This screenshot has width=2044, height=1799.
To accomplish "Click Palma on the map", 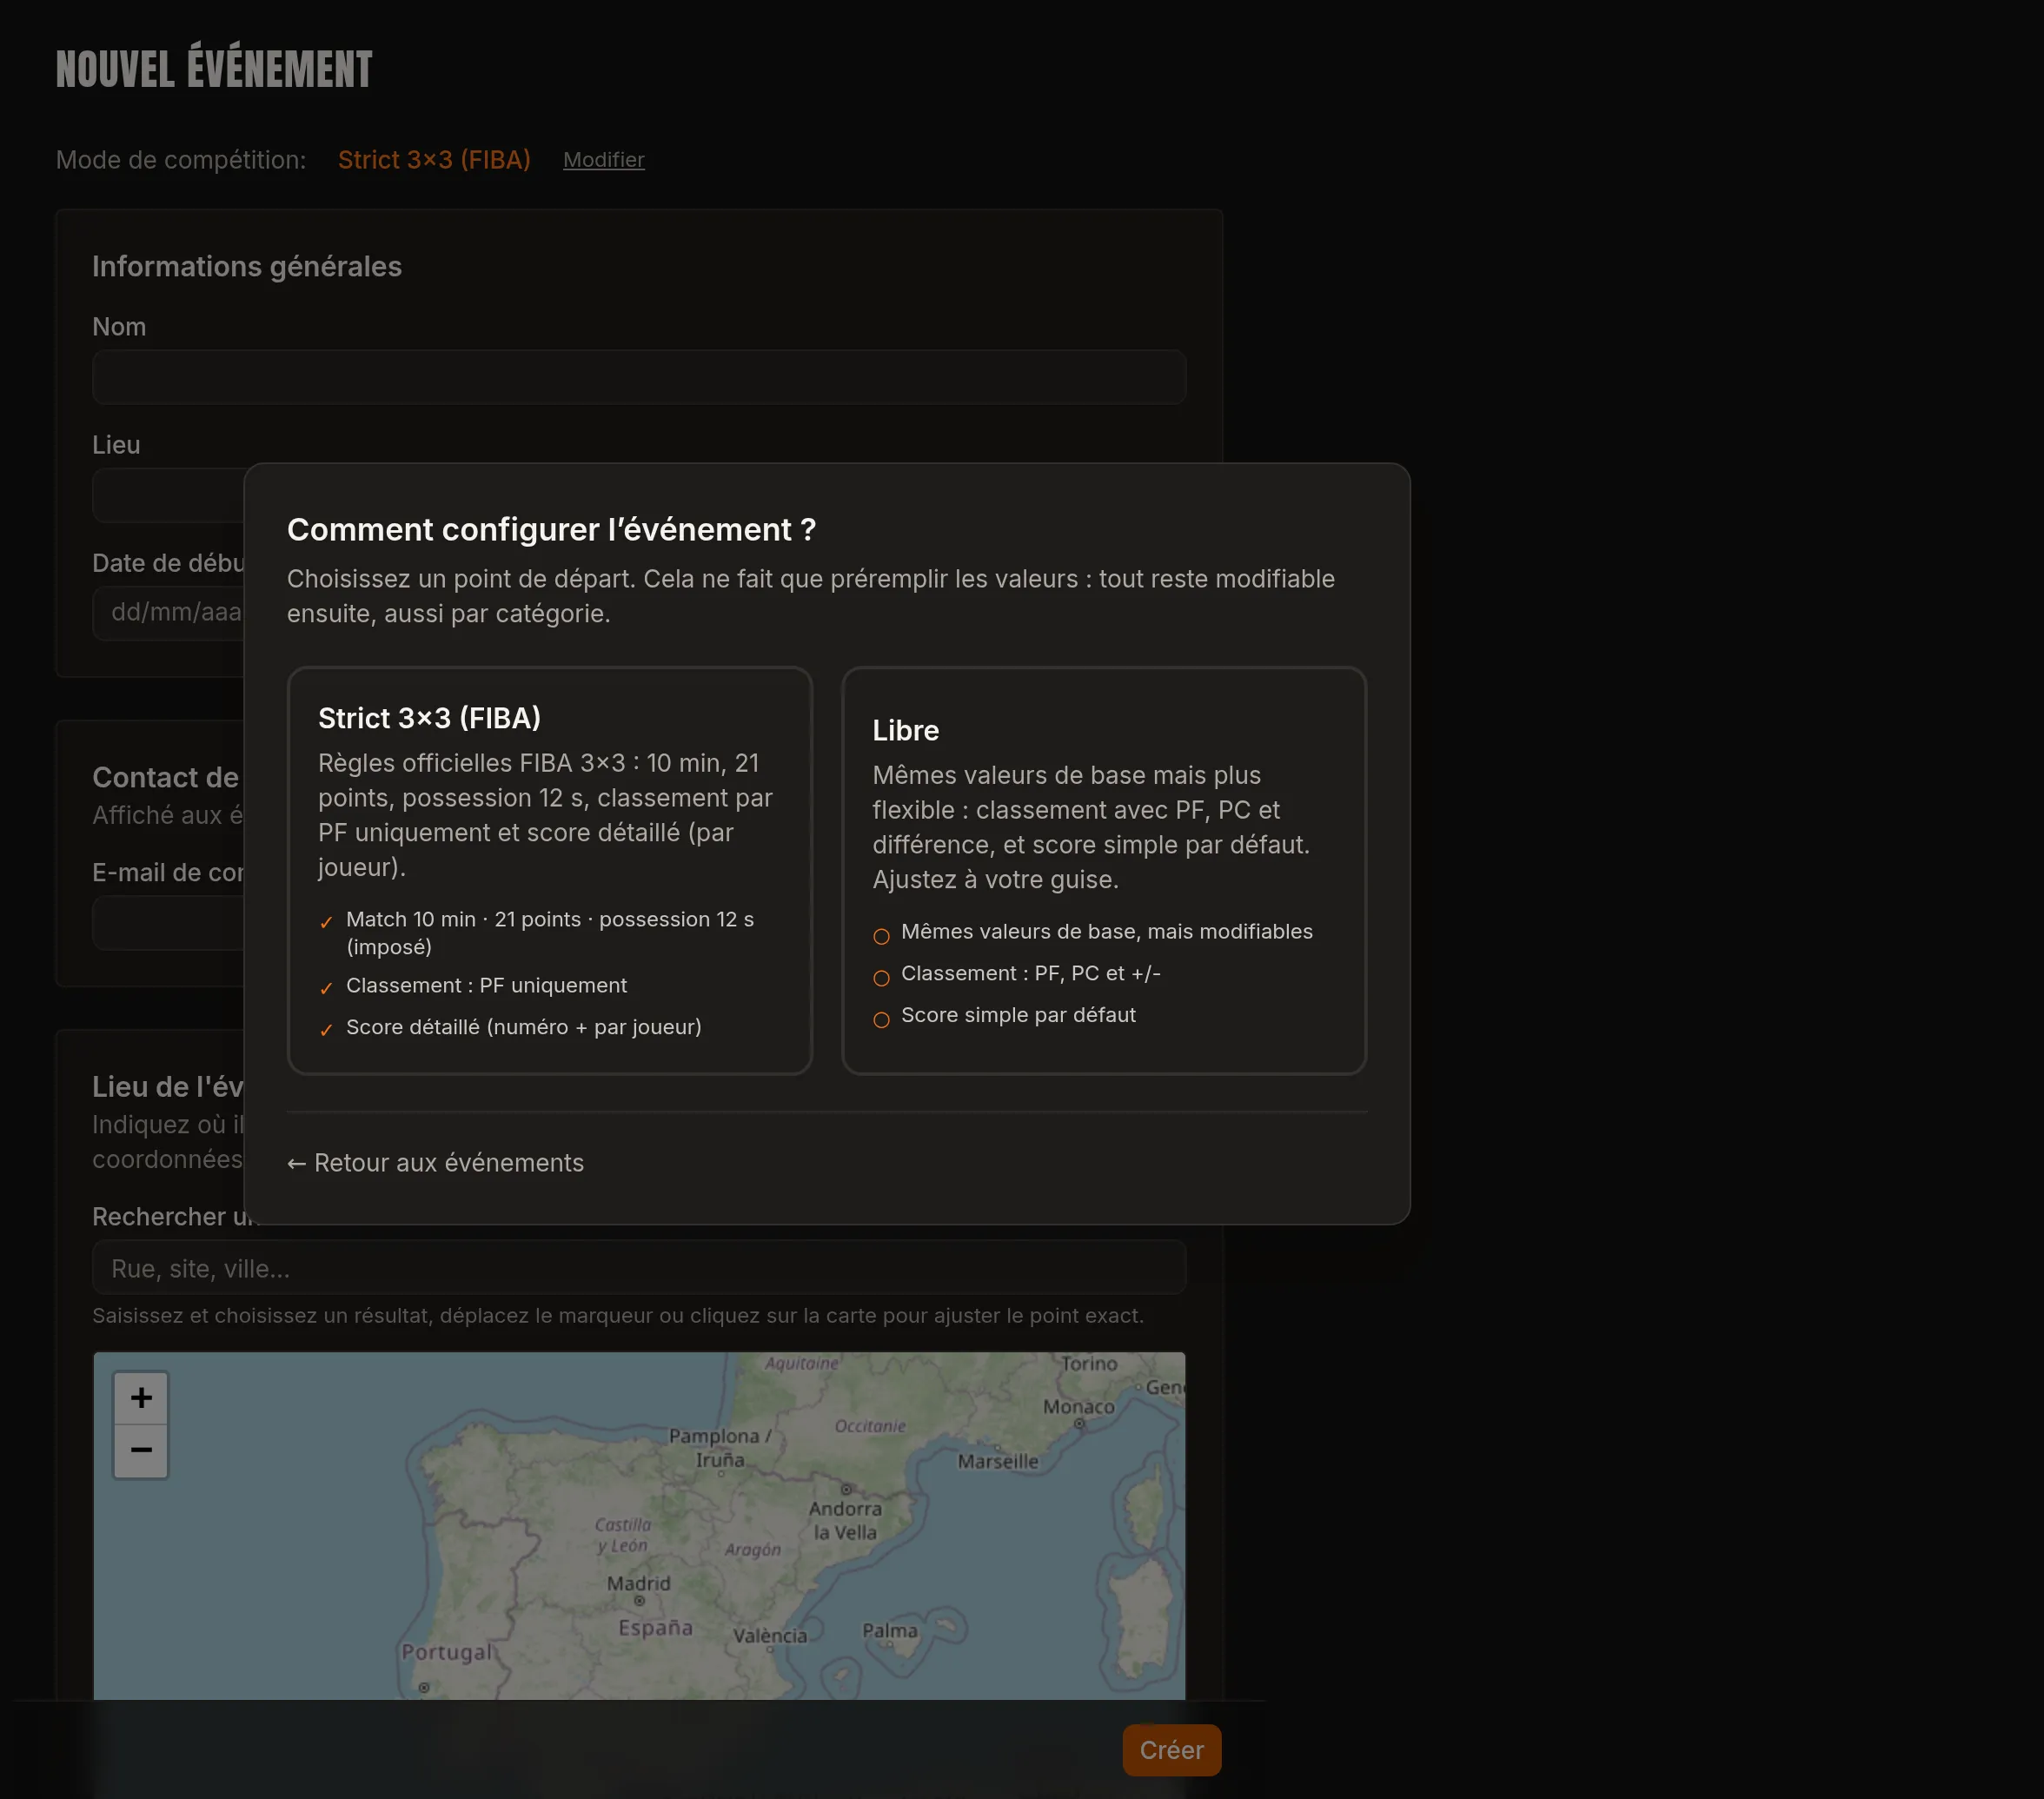I will pos(890,1631).
